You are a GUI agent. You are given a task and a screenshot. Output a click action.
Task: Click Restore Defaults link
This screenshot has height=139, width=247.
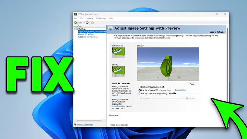[x=216, y=32]
